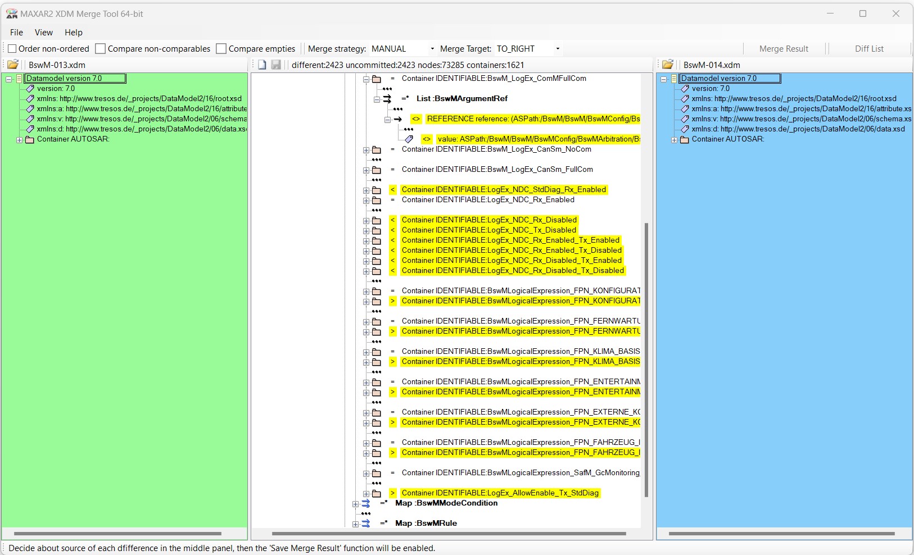Select BswMLogicalExpression_SafM_GcMonitoring container row
The image size is (914, 555).
pyautogui.click(x=521, y=473)
